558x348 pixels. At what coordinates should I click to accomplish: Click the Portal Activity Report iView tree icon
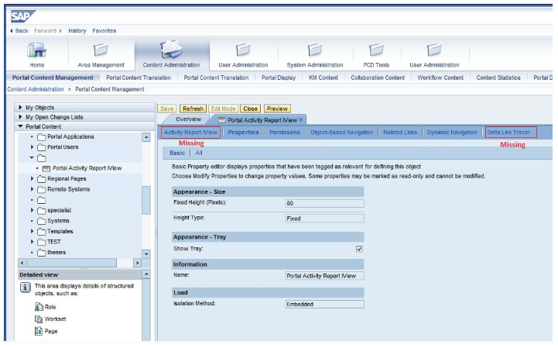(x=46, y=168)
